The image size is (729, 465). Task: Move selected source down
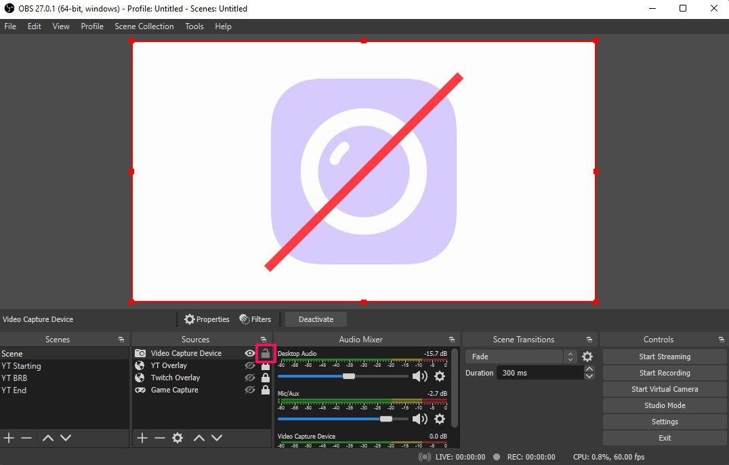pyautogui.click(x=217, y=438)
